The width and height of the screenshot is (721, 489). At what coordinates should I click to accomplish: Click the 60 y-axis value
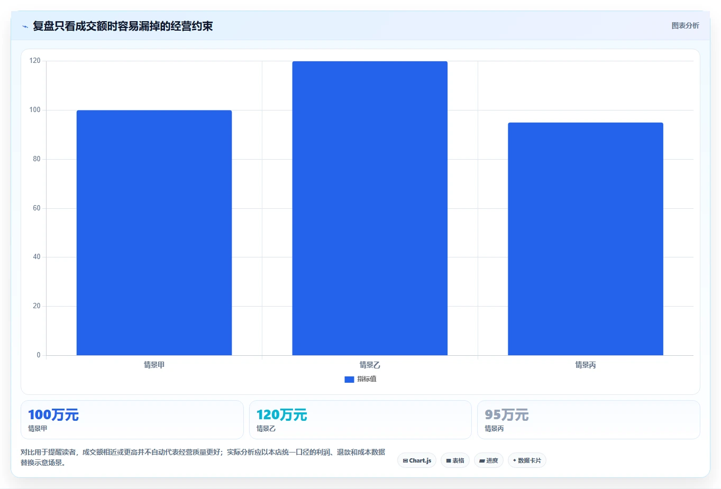(x=36, y=208)
